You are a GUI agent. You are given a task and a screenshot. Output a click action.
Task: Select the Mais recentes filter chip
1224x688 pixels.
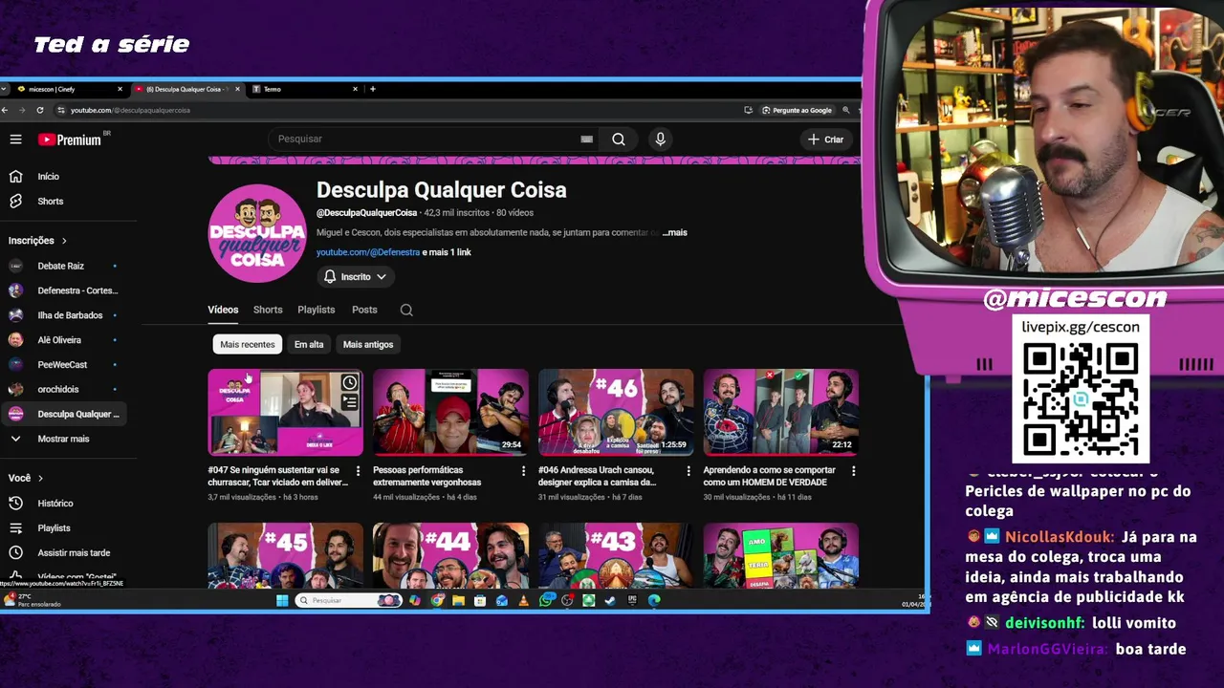(x=247, y=344)
